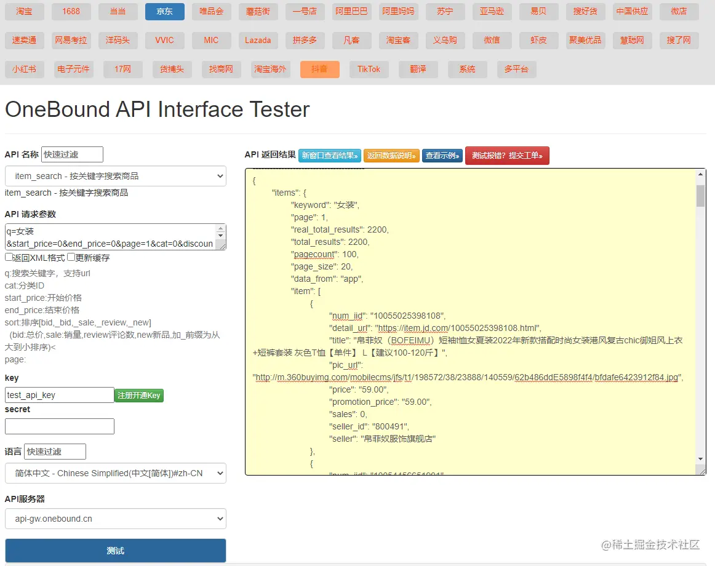
Task: Open the 微店 tab
Action: [x=679, y=12]
